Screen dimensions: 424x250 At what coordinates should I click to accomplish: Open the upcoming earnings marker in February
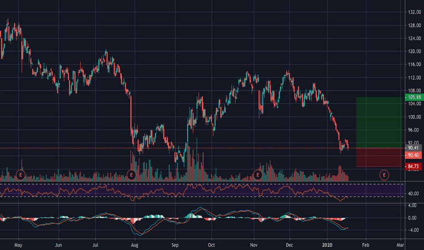coord(384,175)
